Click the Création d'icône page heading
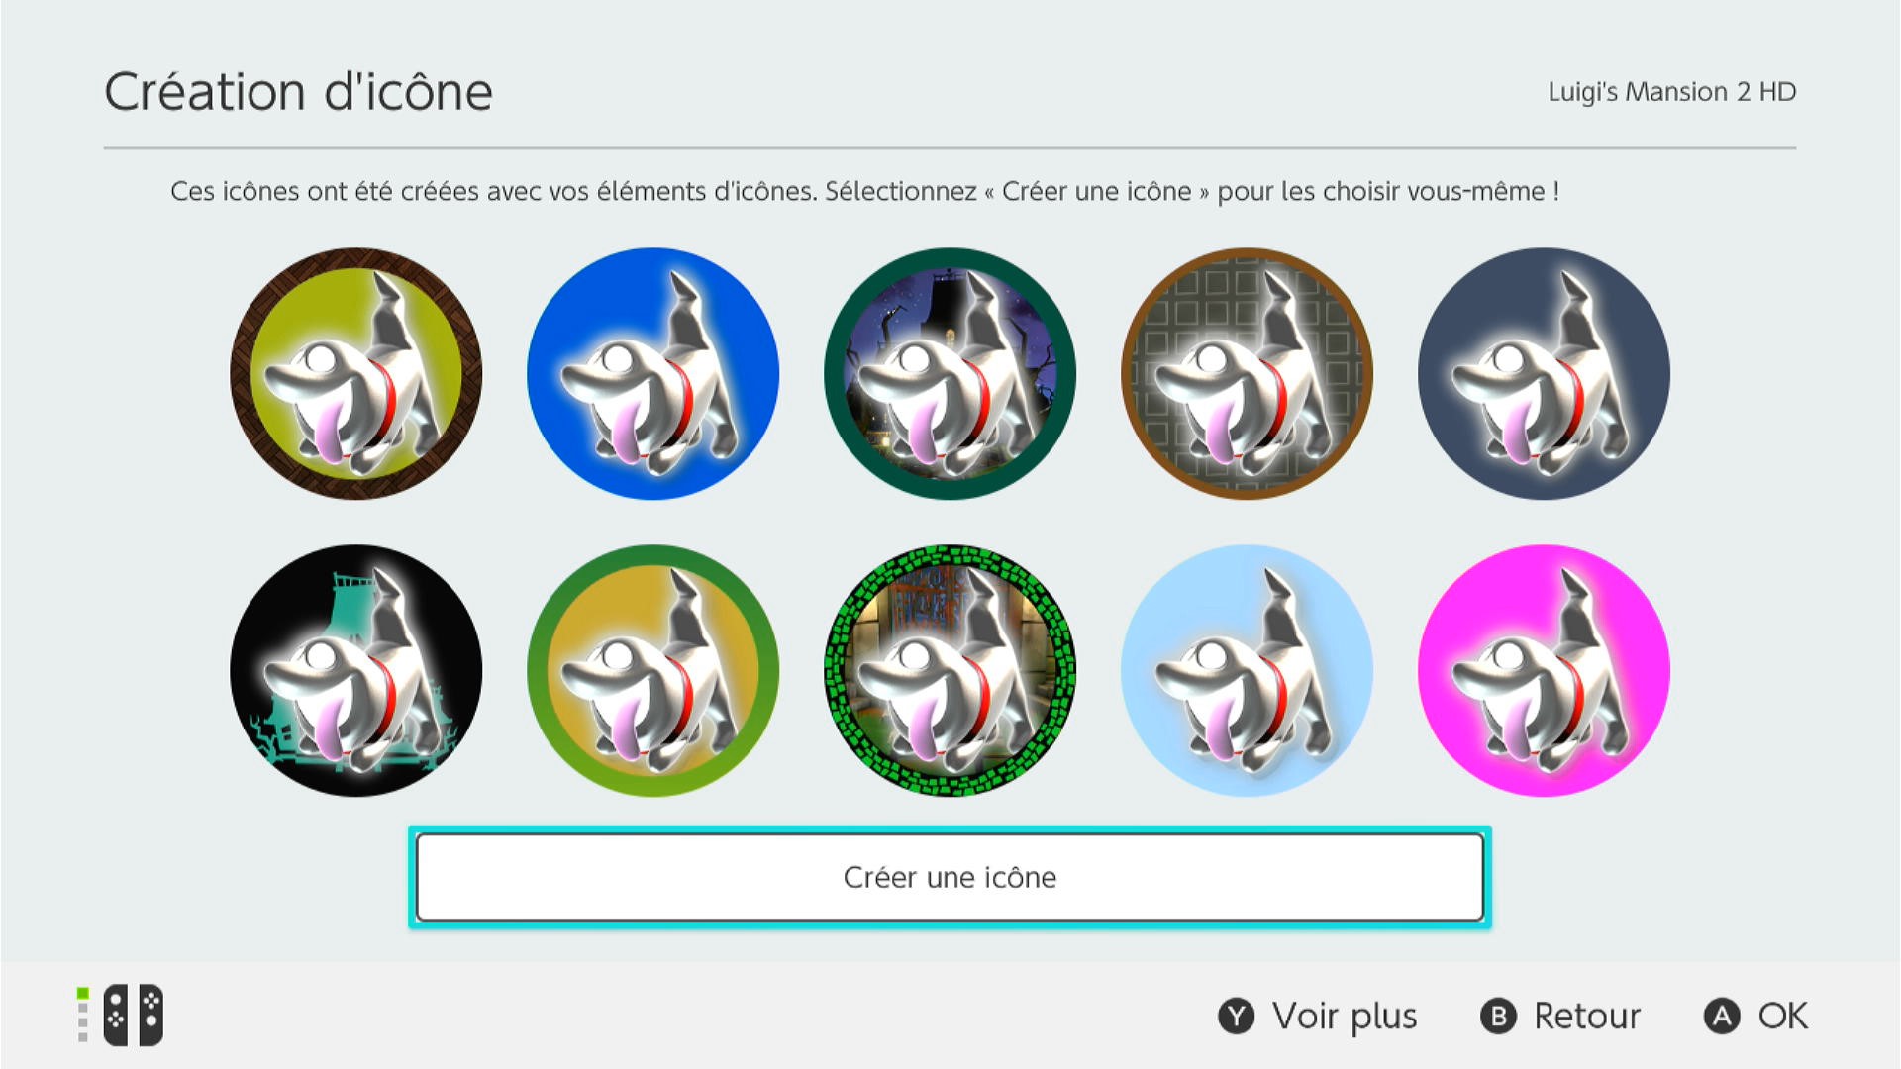This screenshot has width=1901, height=1069. click(x=298, y=92)
